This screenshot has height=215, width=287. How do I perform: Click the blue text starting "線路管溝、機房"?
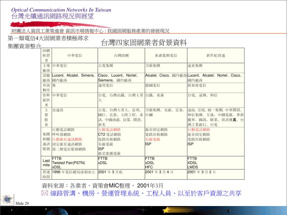click(146, 193)
